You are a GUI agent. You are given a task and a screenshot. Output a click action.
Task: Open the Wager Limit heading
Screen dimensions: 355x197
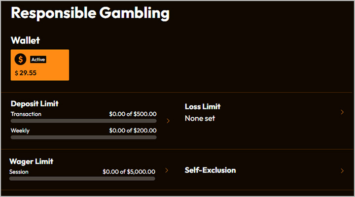(x=31, y=162)
